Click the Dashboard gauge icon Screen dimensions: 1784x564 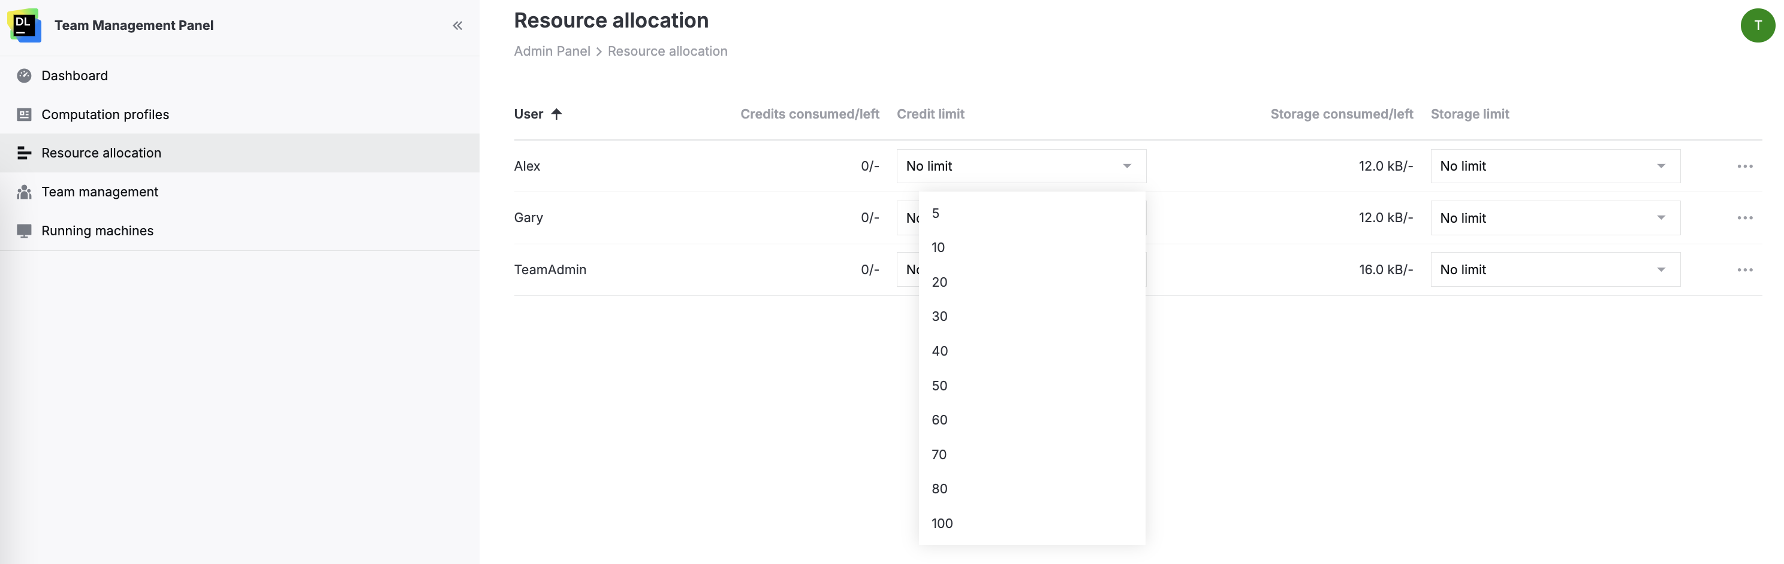(24, 75)
